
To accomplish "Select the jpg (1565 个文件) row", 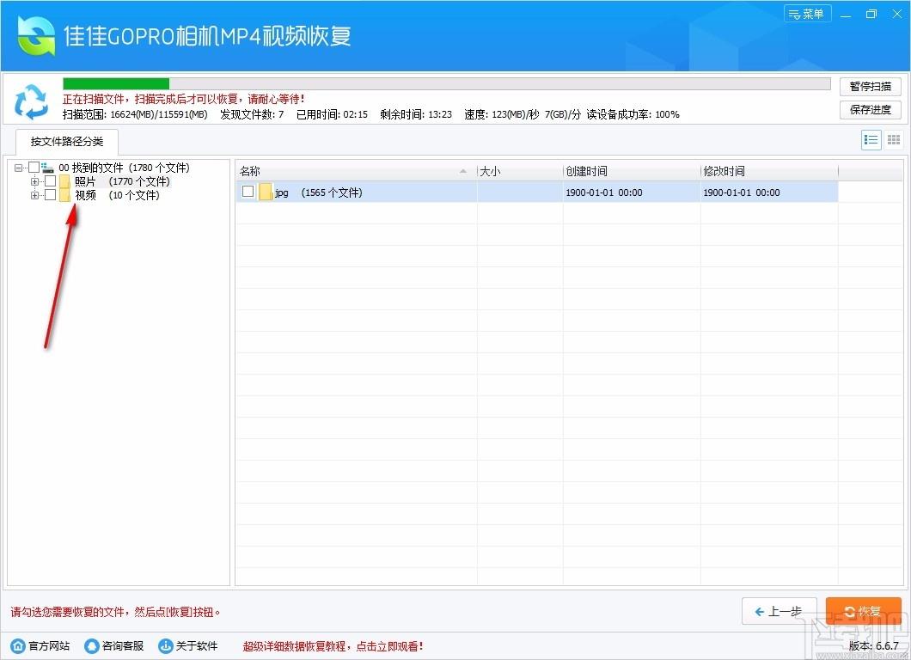I will (x=537, y=192).
